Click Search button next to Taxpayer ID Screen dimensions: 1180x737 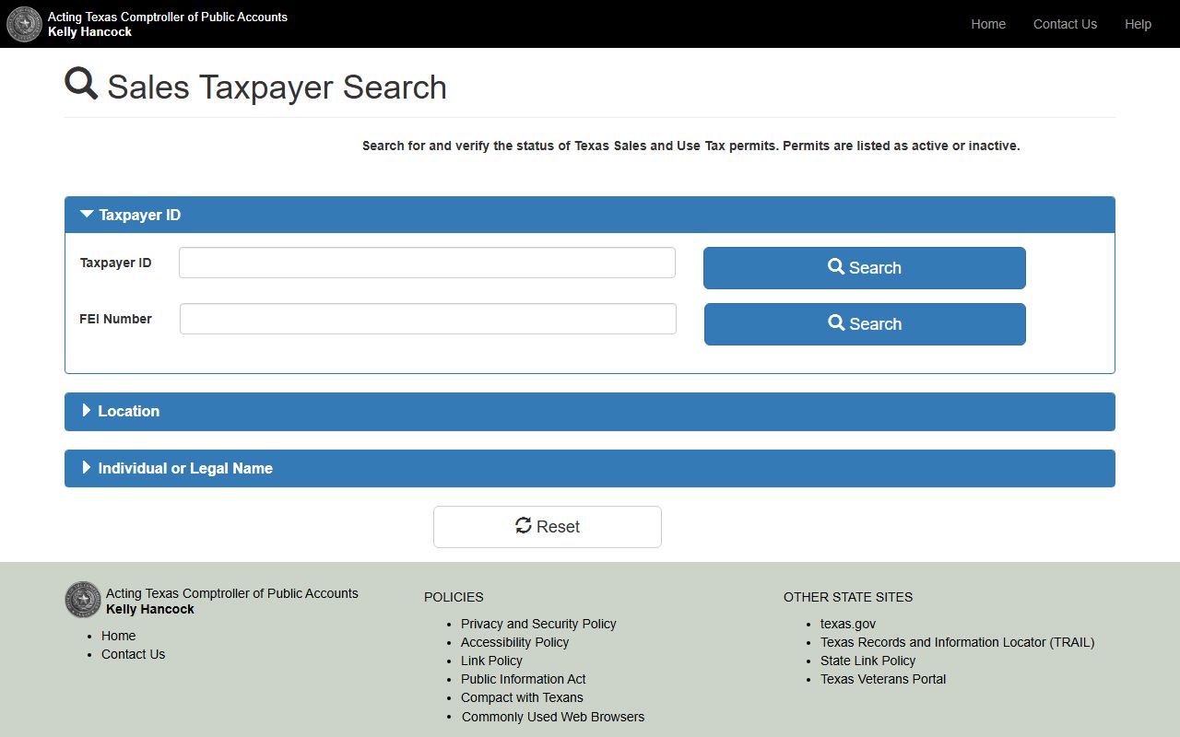click(864, 268)
